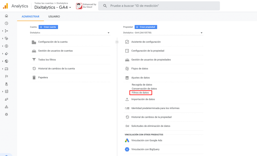The height and width of the screenshot is (156, 257).
Task: Open the Dixitalytics account dropdown
Action: coord(70,33)
